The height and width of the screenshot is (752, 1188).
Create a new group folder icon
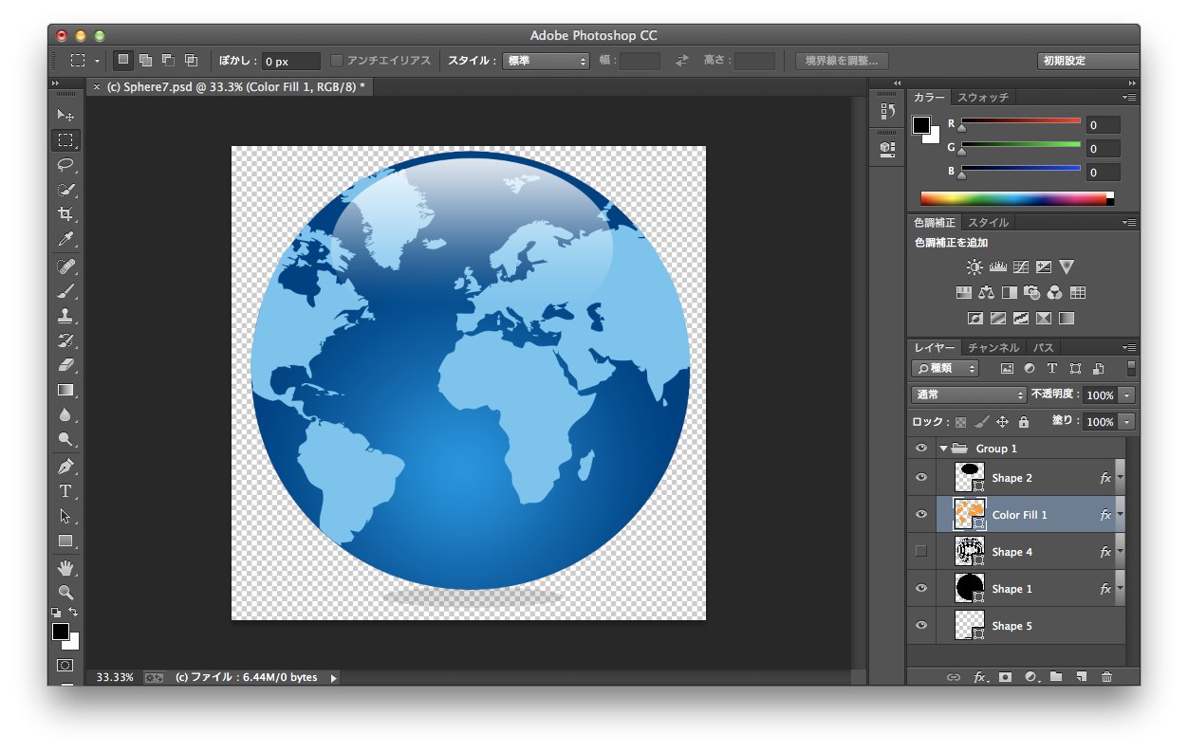pos(1055,677)
